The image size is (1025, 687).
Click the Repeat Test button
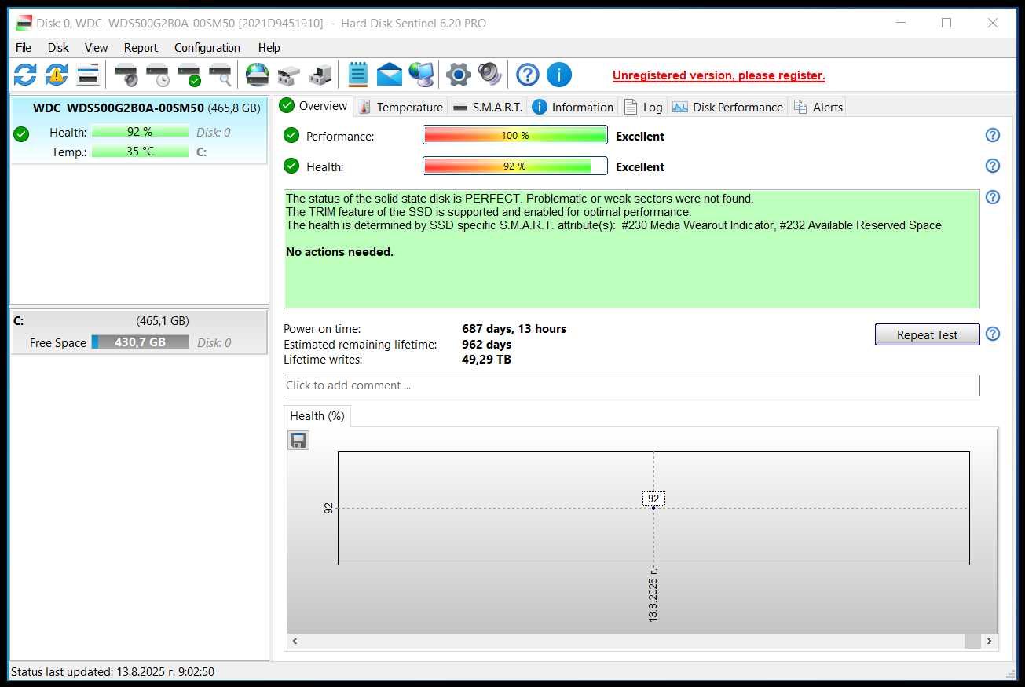pyautogui.click(x=927, y=334)
